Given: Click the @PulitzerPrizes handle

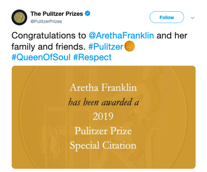Looking at the screenshot, I should [46, 21].
